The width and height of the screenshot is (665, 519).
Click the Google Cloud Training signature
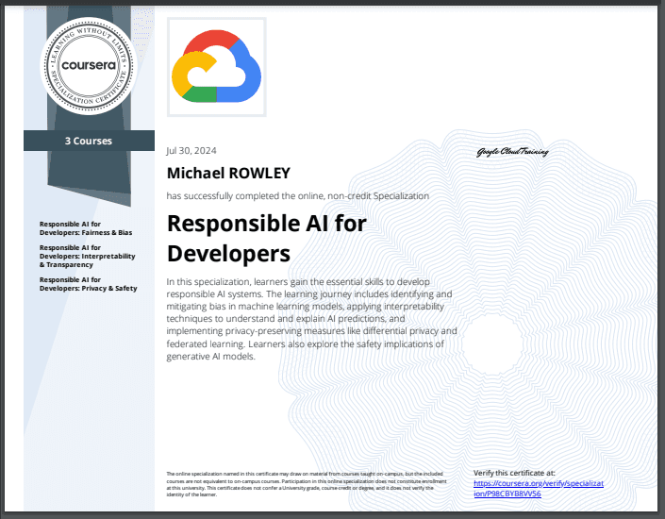[x=512, y=152]
